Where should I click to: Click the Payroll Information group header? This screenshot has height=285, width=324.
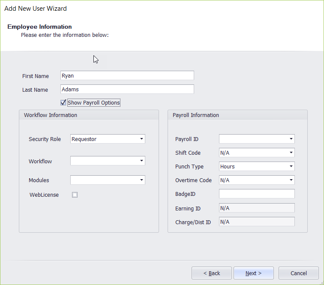pyautogui.click(x=196, y=115)
